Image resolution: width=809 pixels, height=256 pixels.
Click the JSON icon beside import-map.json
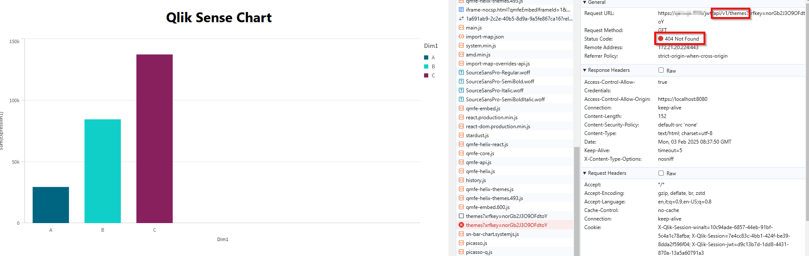click(461, 36)
